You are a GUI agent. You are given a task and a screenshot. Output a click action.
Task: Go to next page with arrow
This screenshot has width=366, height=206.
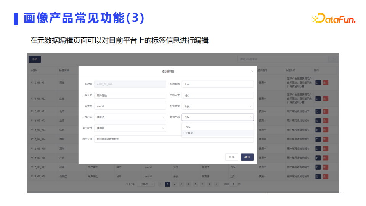click(217, 184)
